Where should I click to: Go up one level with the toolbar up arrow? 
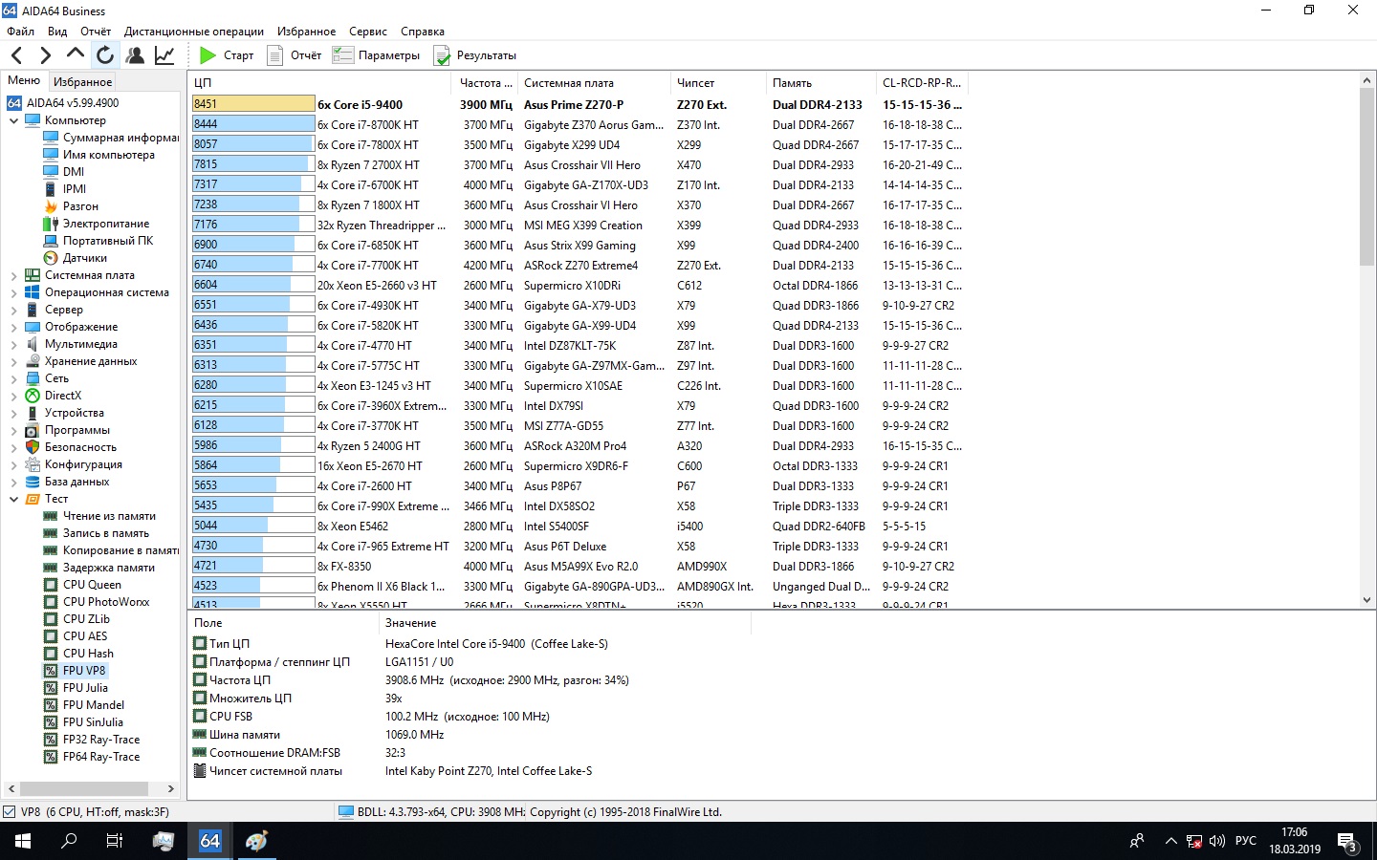76,54
